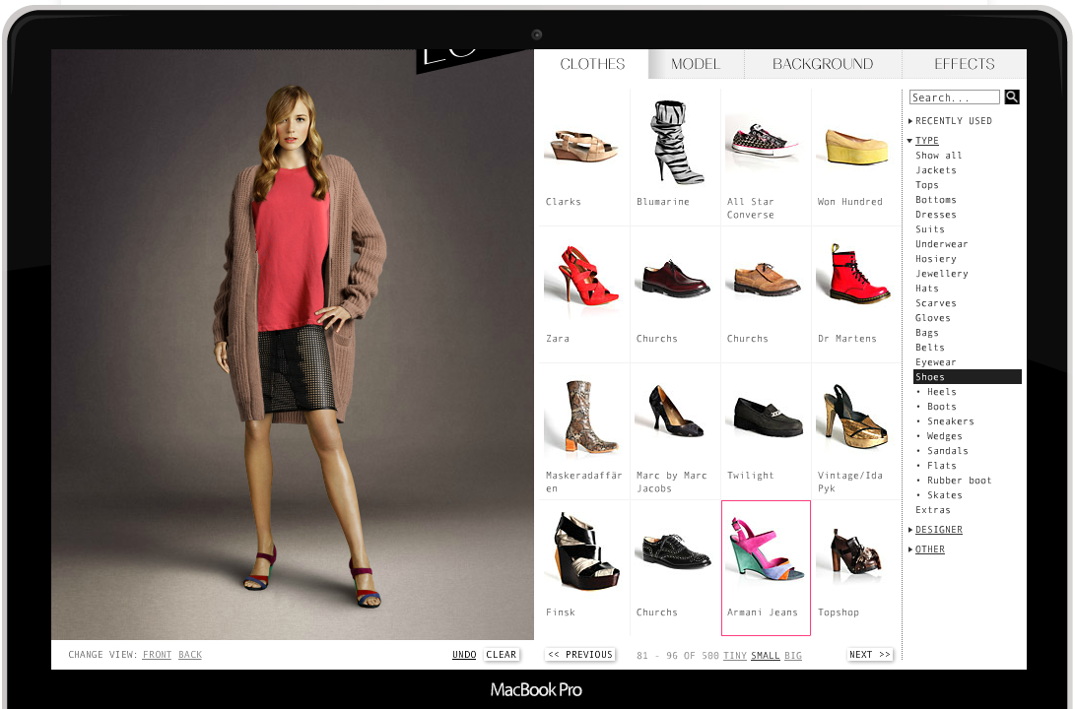Narrow shoes to Rubber boot

[959, 481]
